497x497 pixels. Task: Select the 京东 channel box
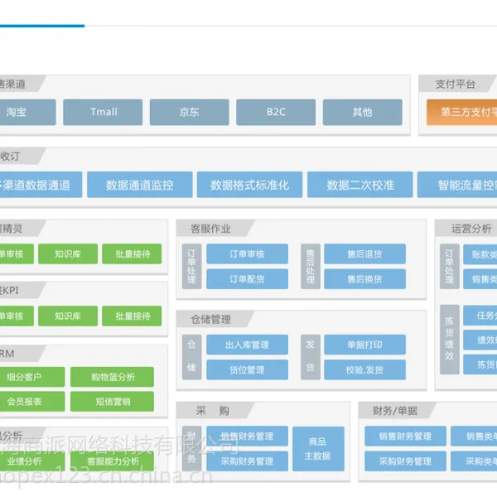point(189,112)
